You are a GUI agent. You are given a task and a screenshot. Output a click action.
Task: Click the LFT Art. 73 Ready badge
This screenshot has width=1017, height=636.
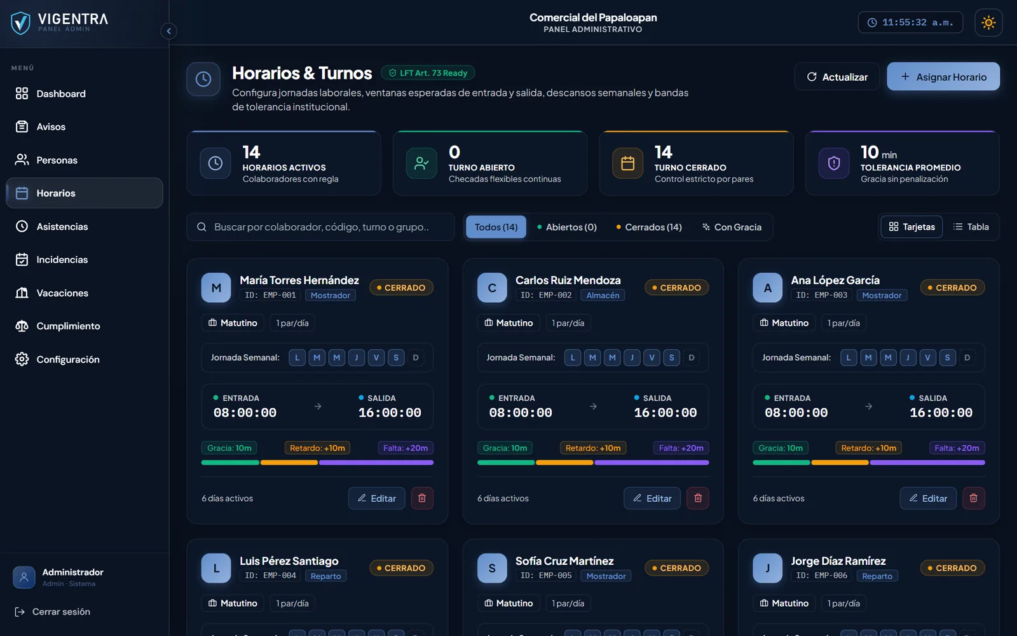(428, 73)
